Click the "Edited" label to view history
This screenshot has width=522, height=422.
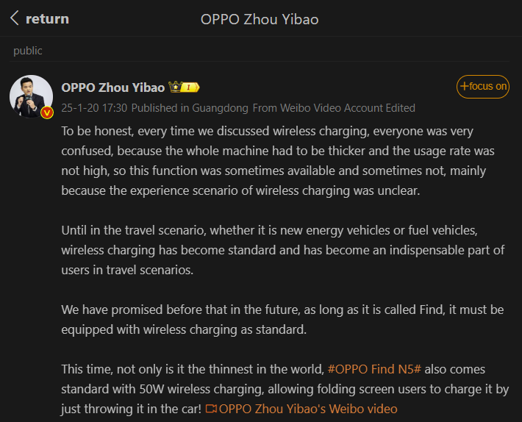[x=400, y=107]
